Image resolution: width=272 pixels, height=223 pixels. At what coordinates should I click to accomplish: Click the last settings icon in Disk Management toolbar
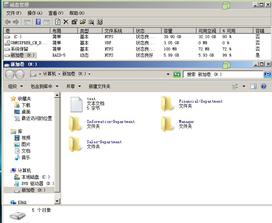click(x=100, y=22)
